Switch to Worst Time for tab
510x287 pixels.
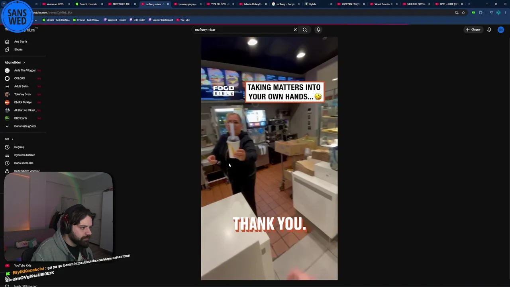383,4
